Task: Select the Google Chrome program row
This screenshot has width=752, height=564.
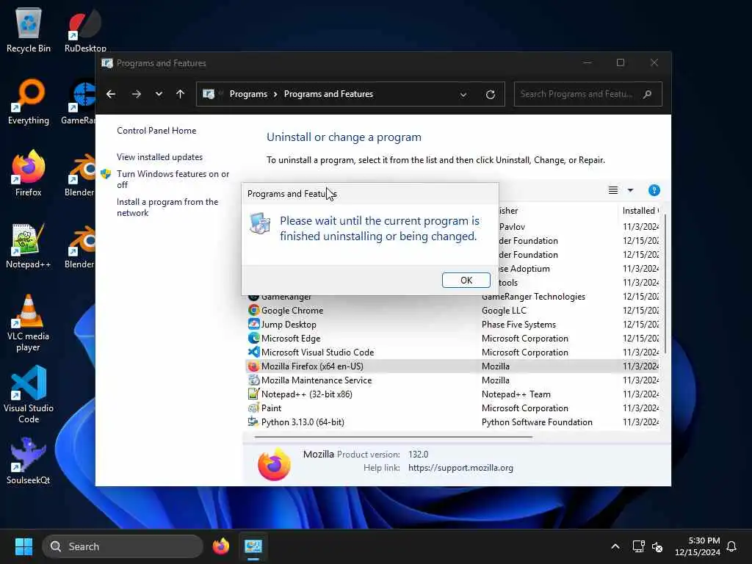Action: pos(454,311)
